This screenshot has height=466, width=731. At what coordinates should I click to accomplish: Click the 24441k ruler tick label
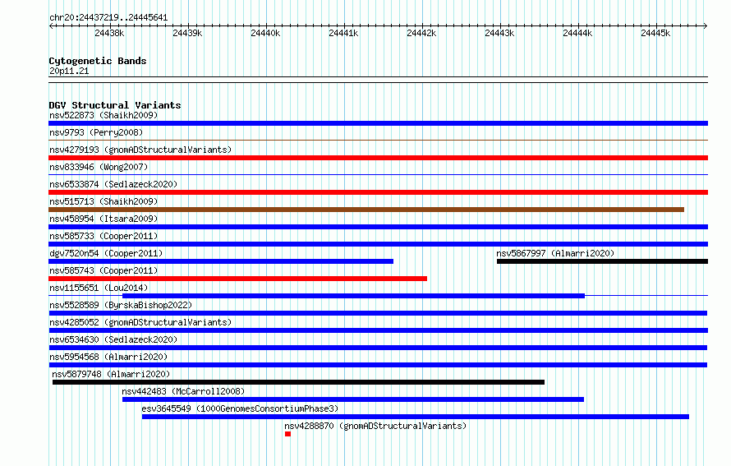[343, 33]
